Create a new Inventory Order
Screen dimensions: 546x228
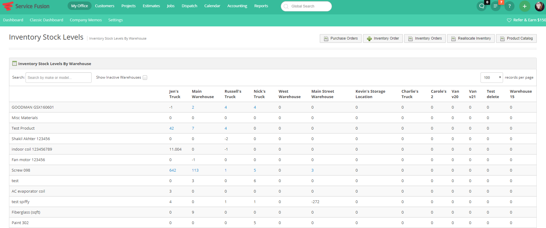pos(383,38)
